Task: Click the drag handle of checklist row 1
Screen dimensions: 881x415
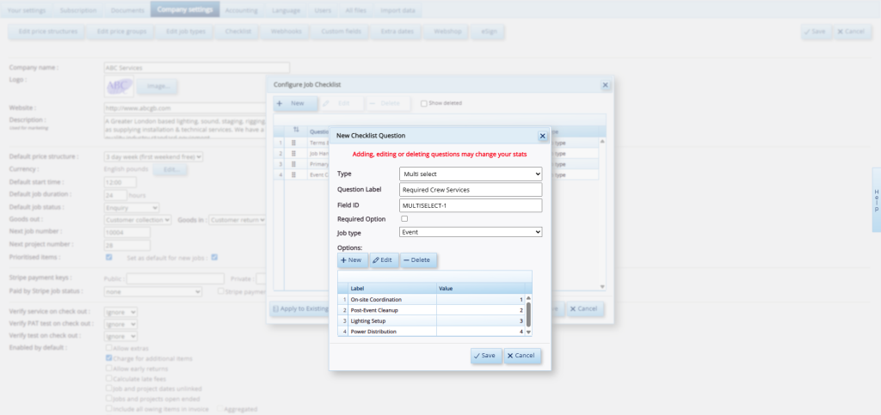Action: click(293, 143)
